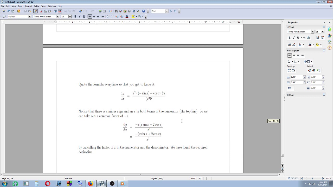Toggle Strikethrough in the sidebar Text panel
The width and height of the screenshot is (333, 187).
(x=304, y=38)
